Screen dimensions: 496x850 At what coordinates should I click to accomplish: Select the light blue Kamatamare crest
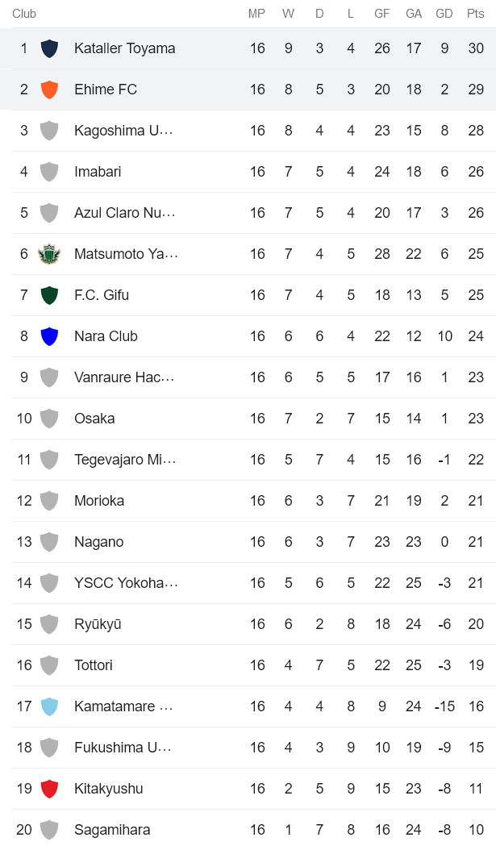coord(49,706)
